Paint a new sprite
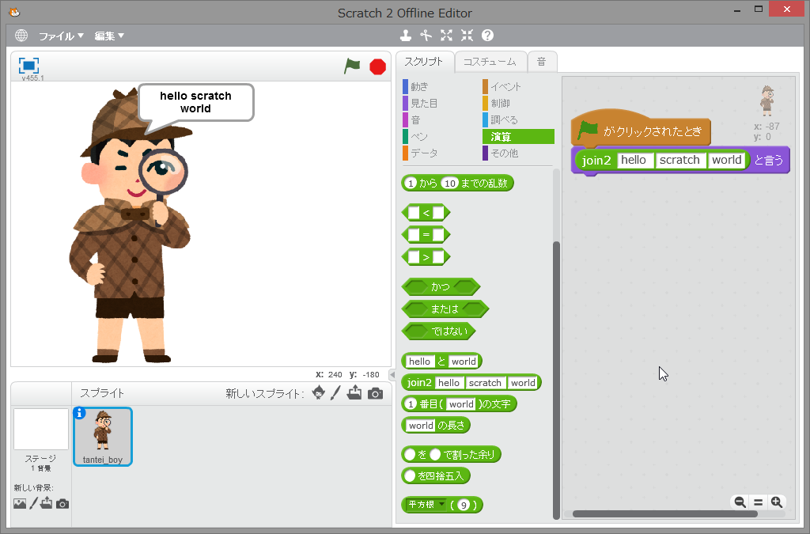This screenshot has width=810, height=534. 335,393
